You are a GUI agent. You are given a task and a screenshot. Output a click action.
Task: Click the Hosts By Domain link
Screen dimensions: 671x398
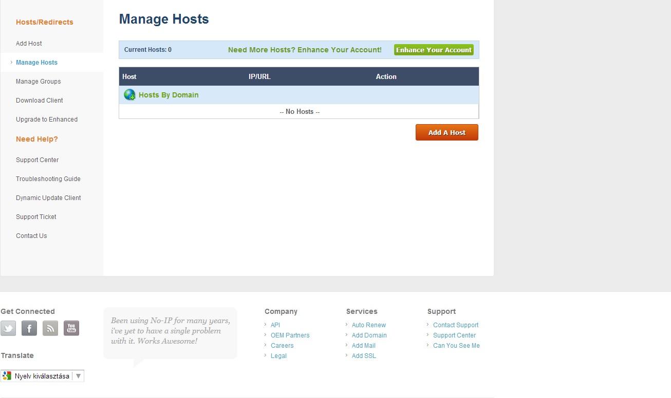pyautogui.click(x=169, y=95)
